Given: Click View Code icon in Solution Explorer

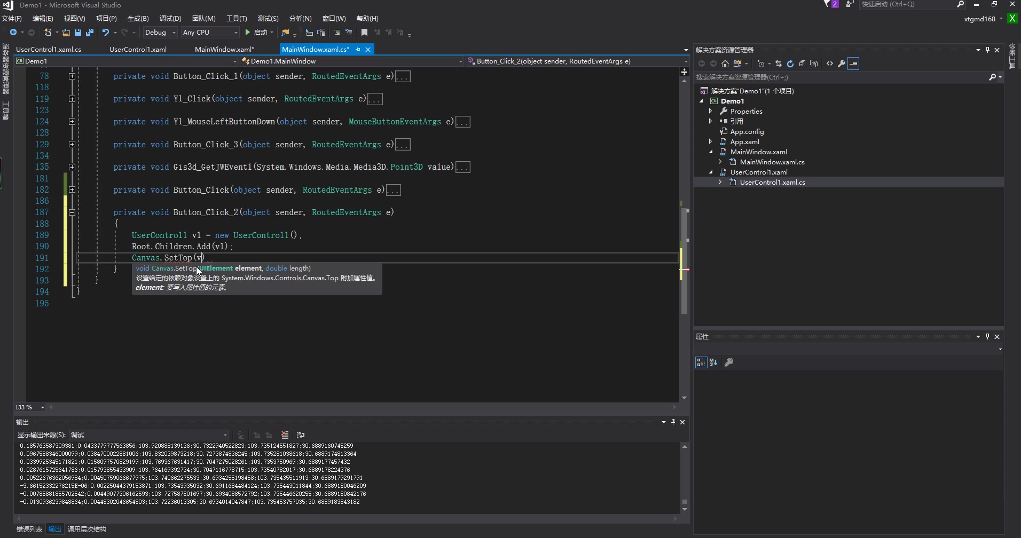Looking at the screenshot, I should point(830,64).
